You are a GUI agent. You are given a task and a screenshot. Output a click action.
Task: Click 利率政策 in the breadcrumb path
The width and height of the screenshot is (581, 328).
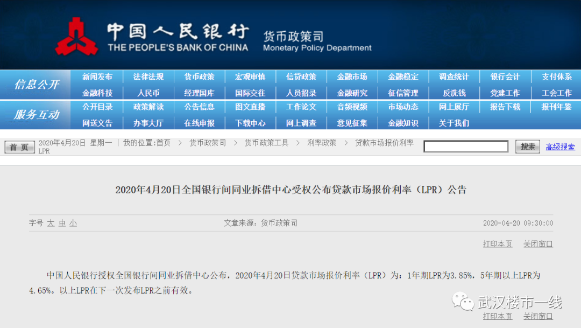pos(322,143)
